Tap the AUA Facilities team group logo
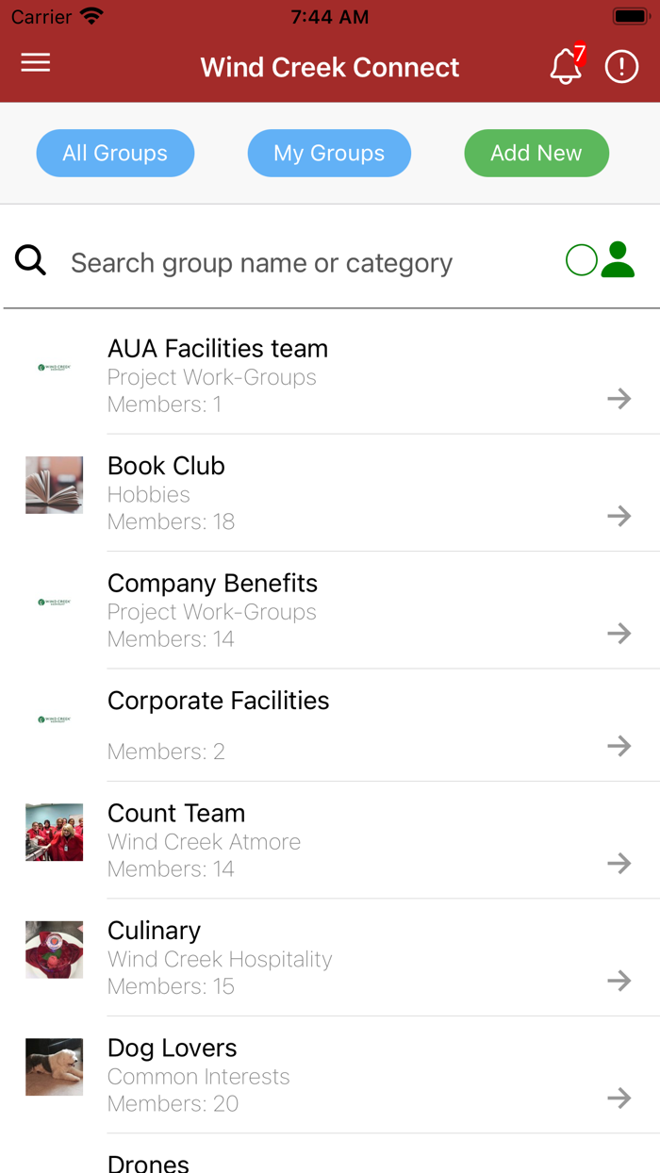Image resolution: width=660 pixels, height=1173 pixels. [x=54, y=367]
